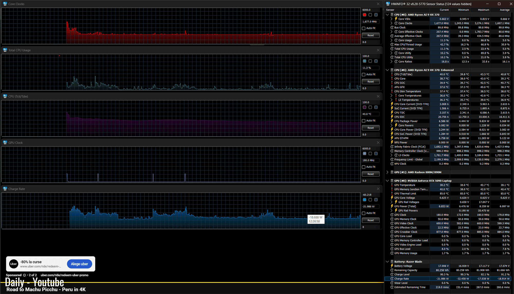The width and height of the screenshot is (514, 294).
Task: Select the Estimated Remaining Time sensor row
Action: (x=448, y=287)
